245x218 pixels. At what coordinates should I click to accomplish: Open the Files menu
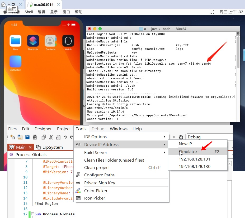(x=12, y=129)
